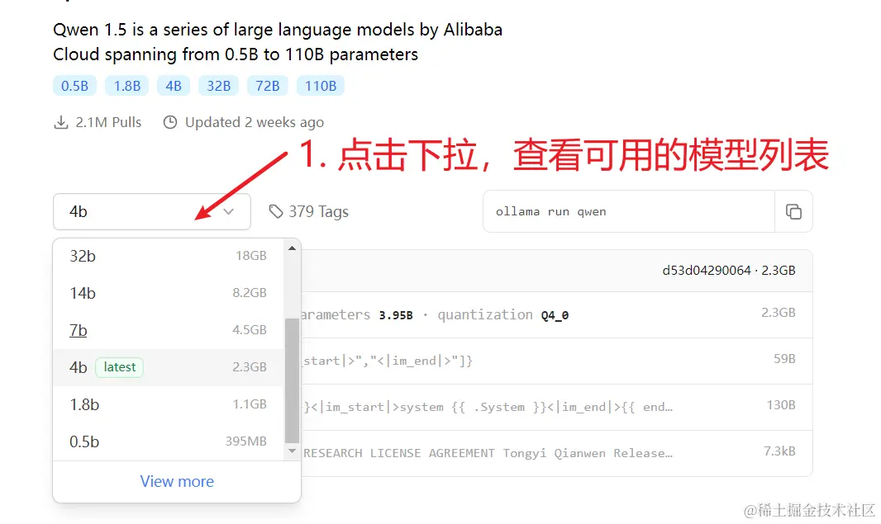
Task: Click the 7.3kB license file size
Action: [x=779, y=451]
